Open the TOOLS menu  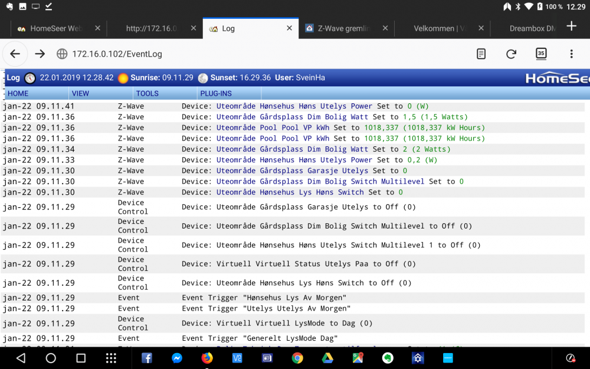pos(146,93)
